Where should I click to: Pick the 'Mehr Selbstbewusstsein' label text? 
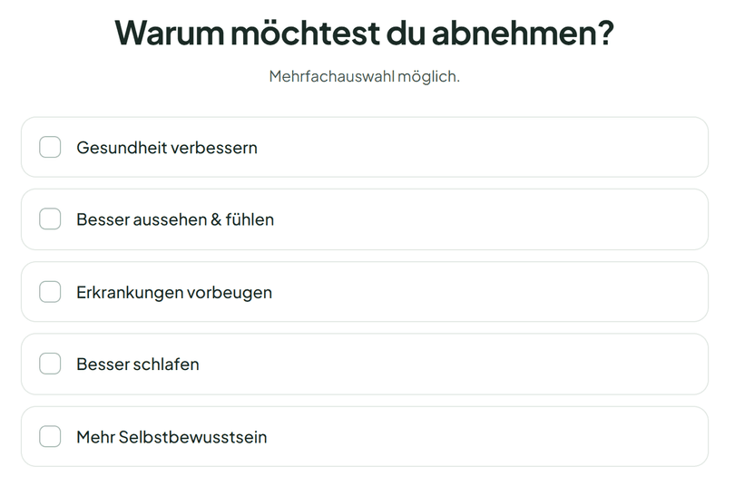[172, 437]
